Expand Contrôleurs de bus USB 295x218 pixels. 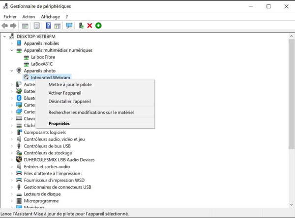coord(12,146)
